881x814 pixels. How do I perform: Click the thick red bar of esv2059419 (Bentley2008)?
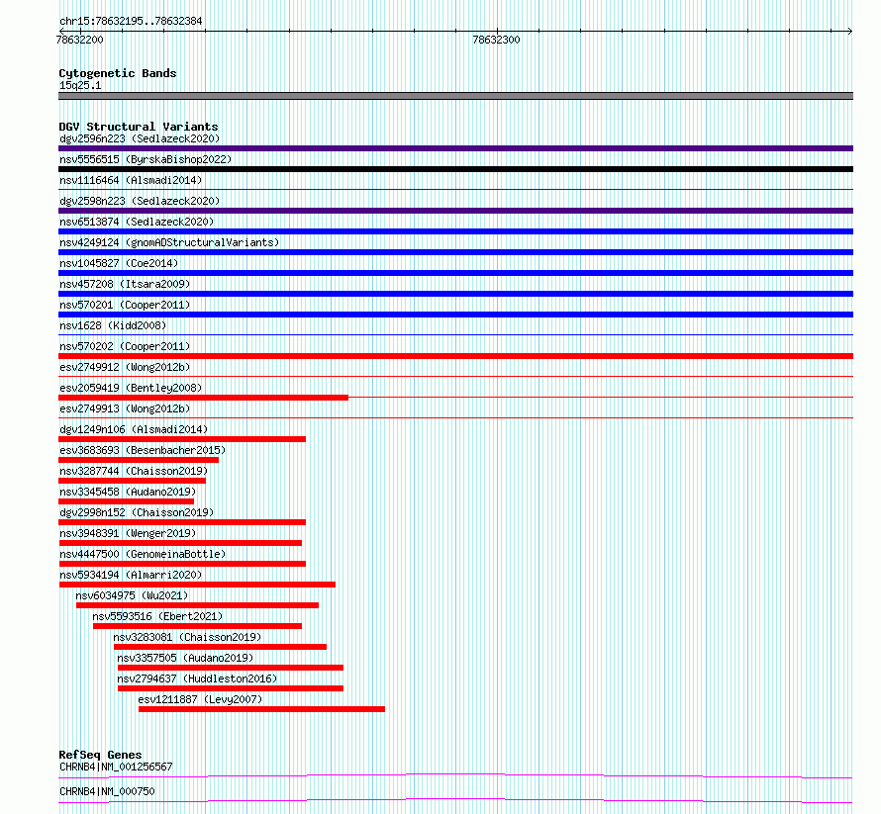pos(203,398)
